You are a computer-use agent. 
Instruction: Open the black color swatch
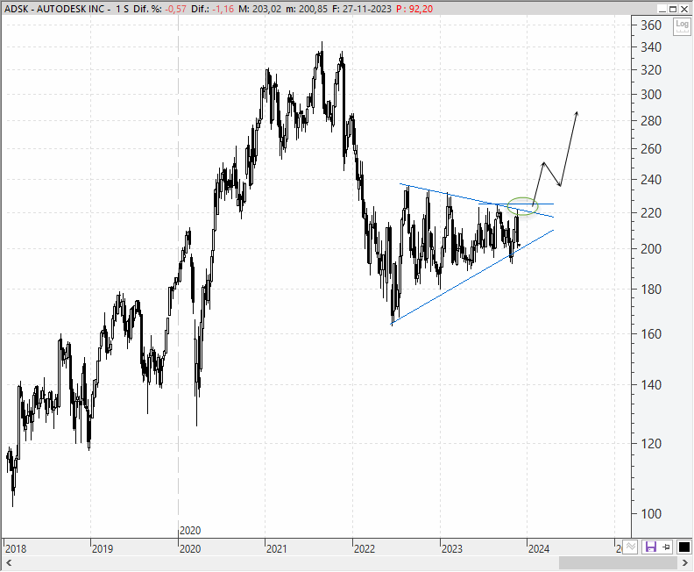pyautogui.click(x=683, y=547)
